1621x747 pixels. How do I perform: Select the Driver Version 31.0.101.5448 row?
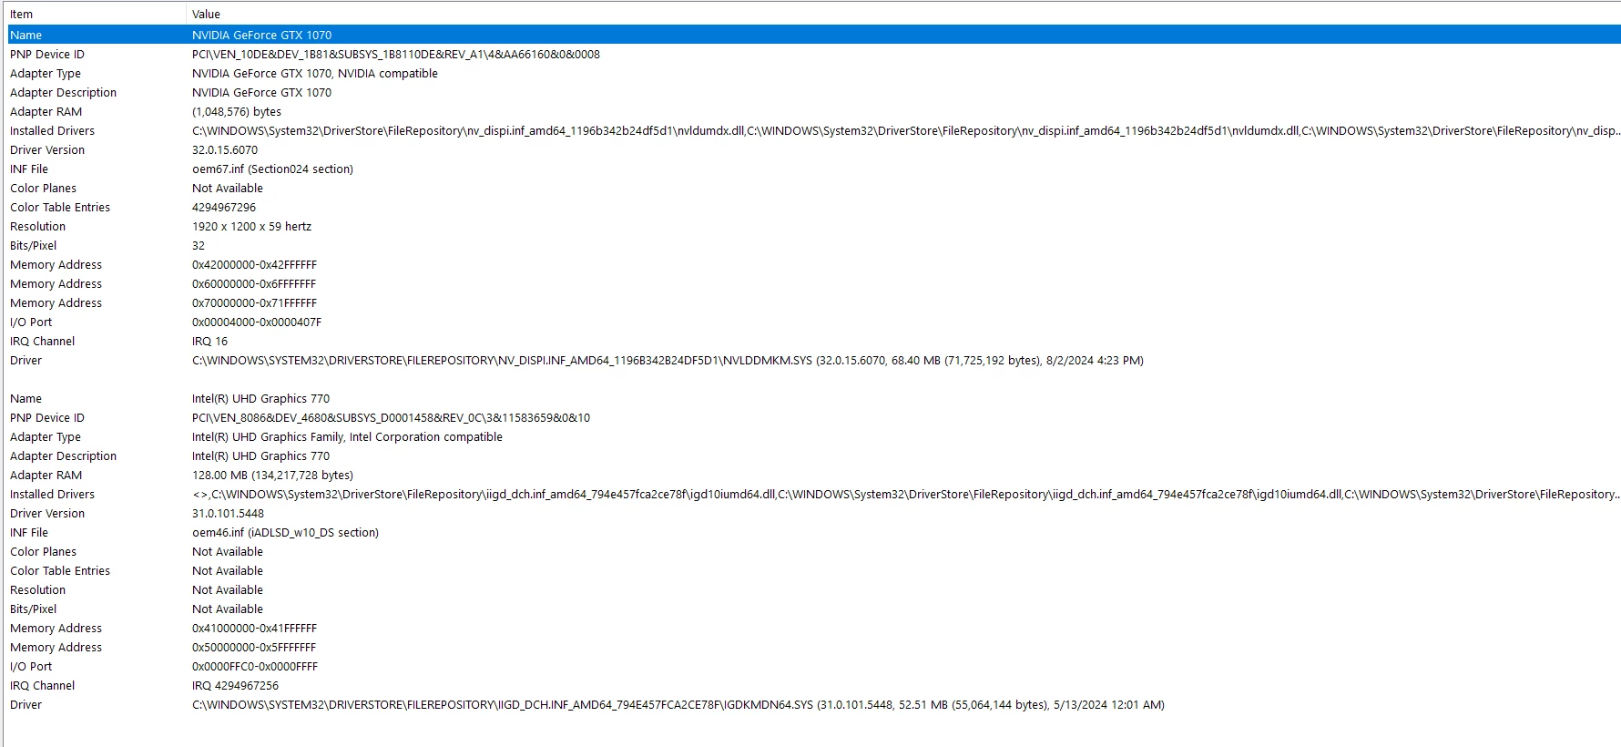[x=814, y=513]
